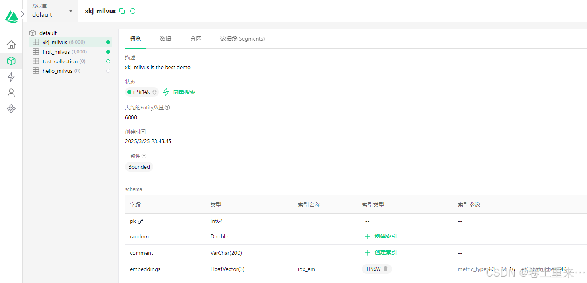Click the Int64 type cell
Screen dimensions: 587x283
[217, 221]
